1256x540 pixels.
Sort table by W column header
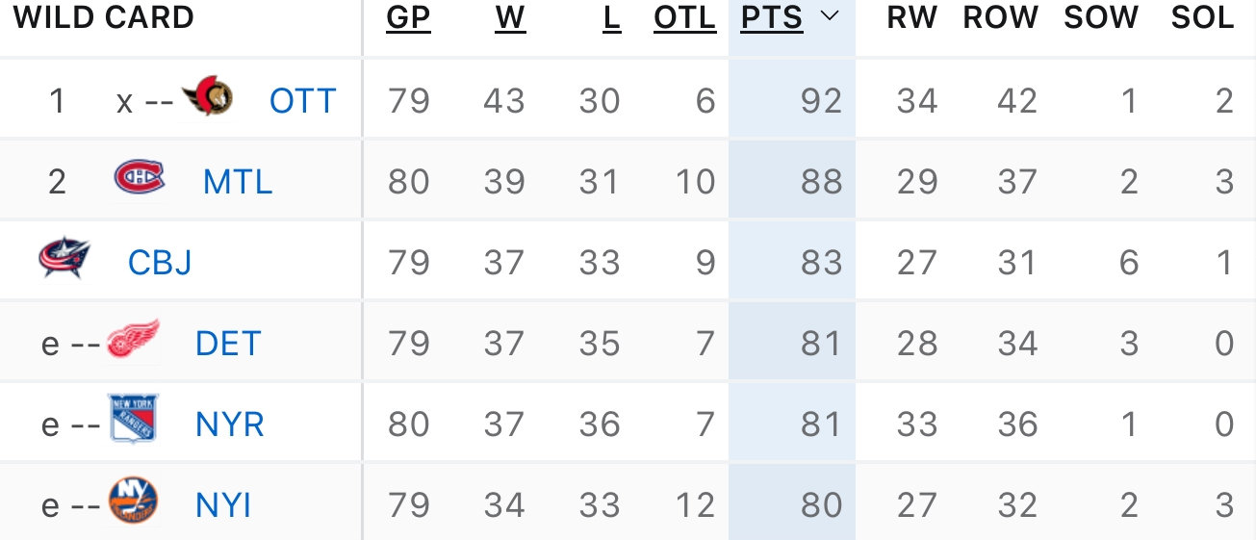[510, 17]
